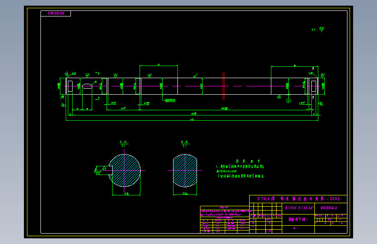This screenshot has width=377, height=244.
Task: Select the B-B section label
Action: tap(185, 144)
